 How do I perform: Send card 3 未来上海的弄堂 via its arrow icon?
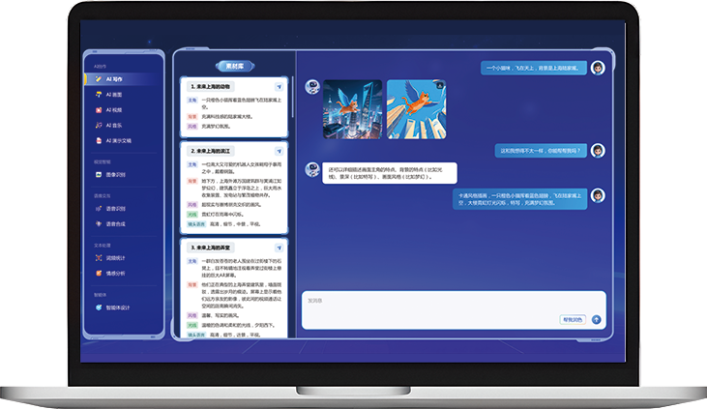point(280,248)
